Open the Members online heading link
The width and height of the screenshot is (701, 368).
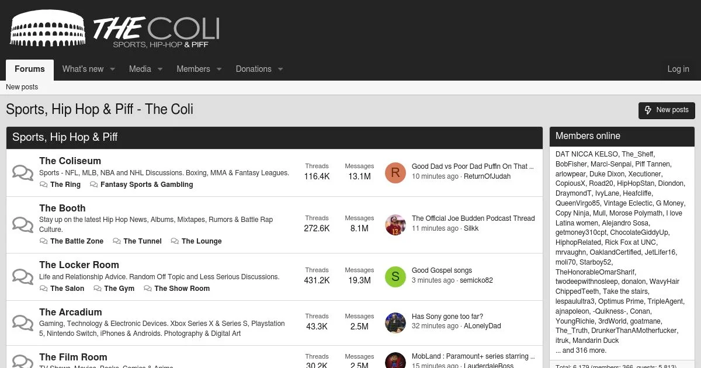[x=588, y=136]
